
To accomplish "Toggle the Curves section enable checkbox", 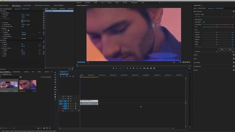I will click(x=234, y=59).
